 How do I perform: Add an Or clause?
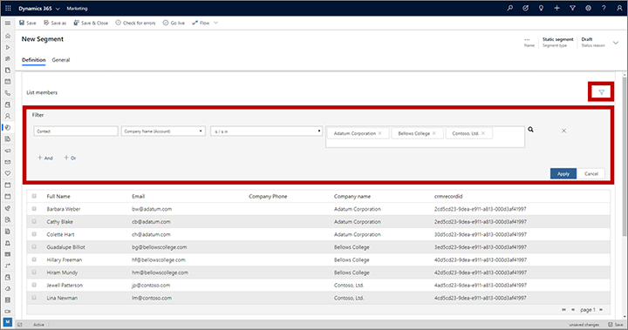tap(70, 158)
